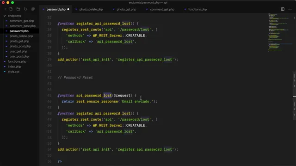Screen dimensions: 296x166
Task: Open user_post.php in the file tree
Action: pos(19,56)
